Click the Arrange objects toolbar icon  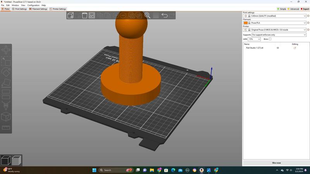(x=92, y=15)
